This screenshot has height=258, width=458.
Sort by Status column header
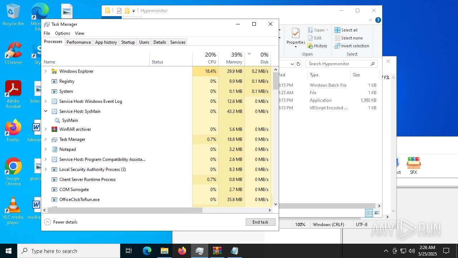coord(171,59)
